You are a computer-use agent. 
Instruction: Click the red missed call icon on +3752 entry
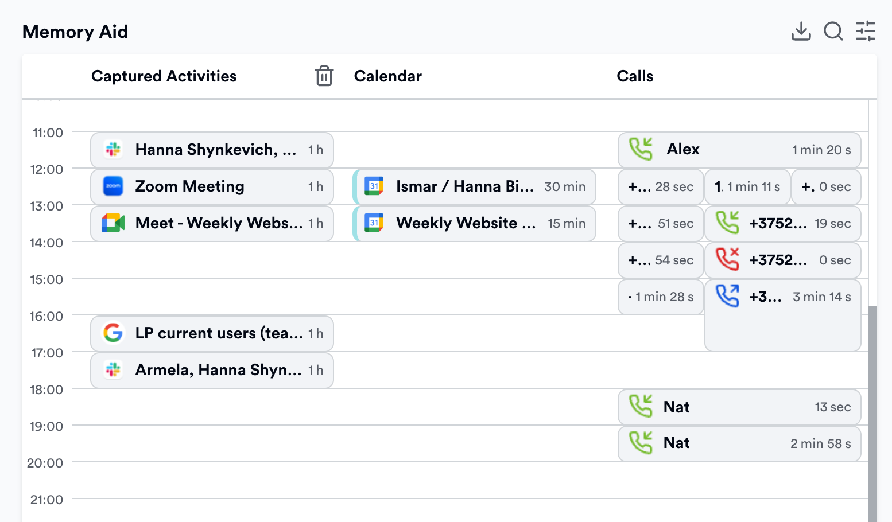(727, 260)
